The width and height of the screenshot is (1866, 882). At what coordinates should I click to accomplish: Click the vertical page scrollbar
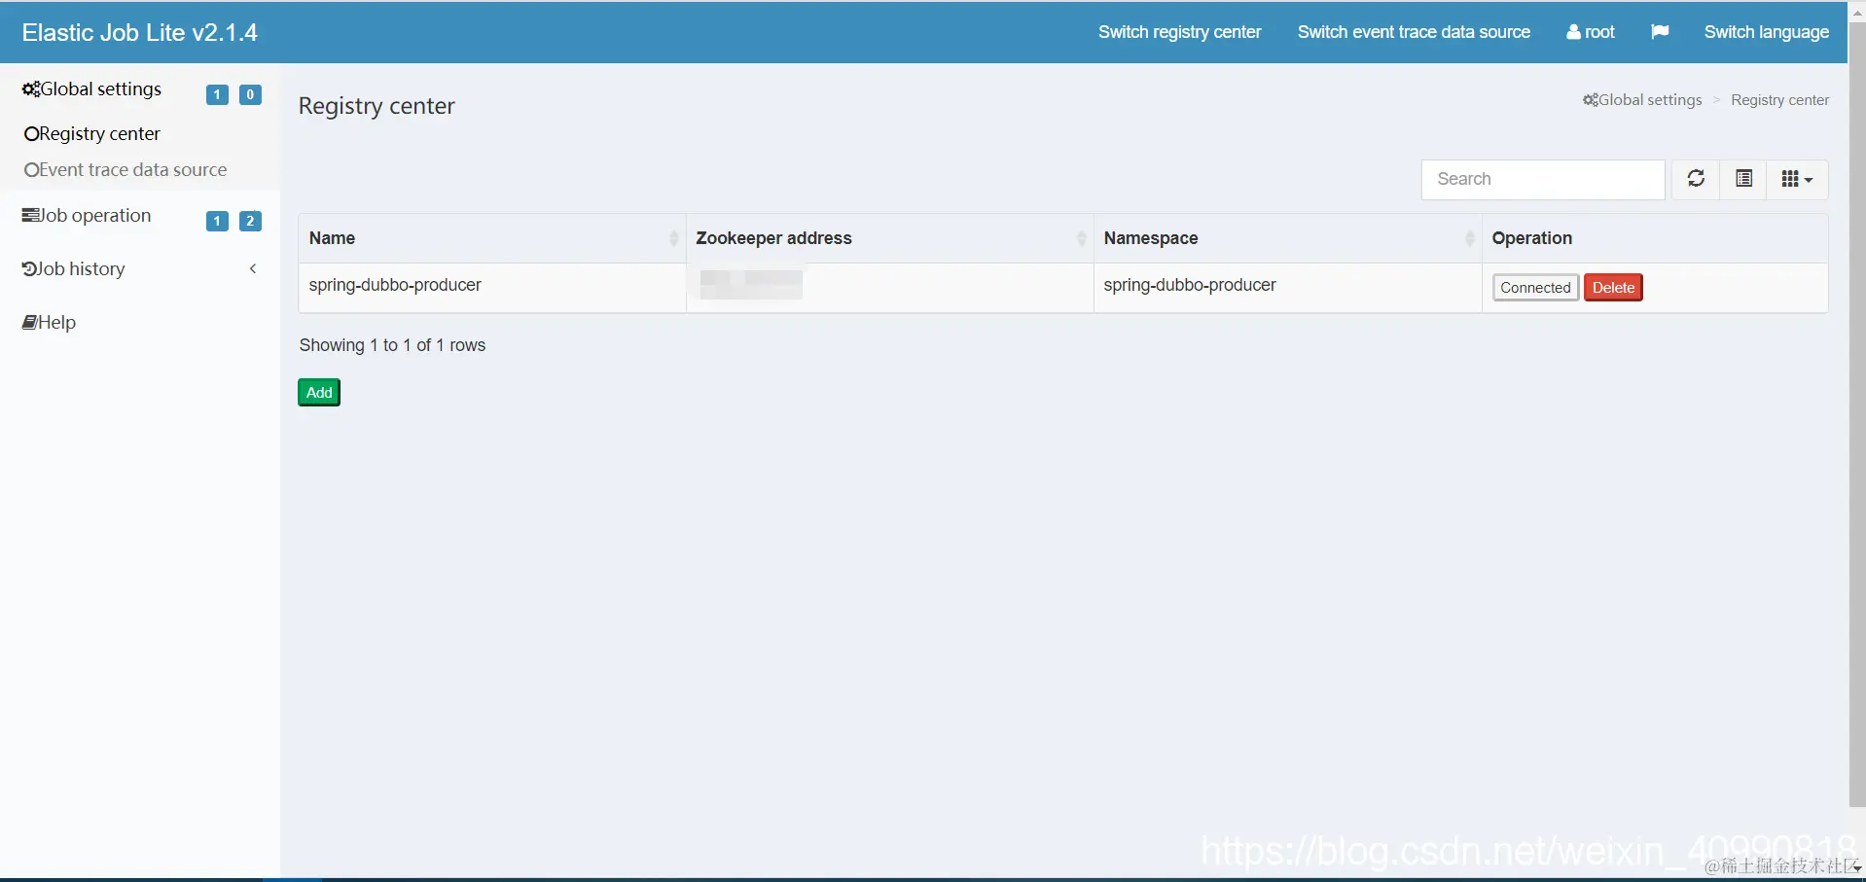[1857, 413]
